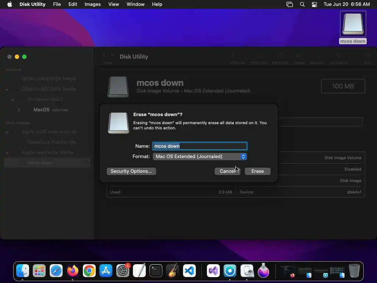This screenshot has width=377, height=283.
Task: Expand the MacOS volumes chevron
Action: 19,110
